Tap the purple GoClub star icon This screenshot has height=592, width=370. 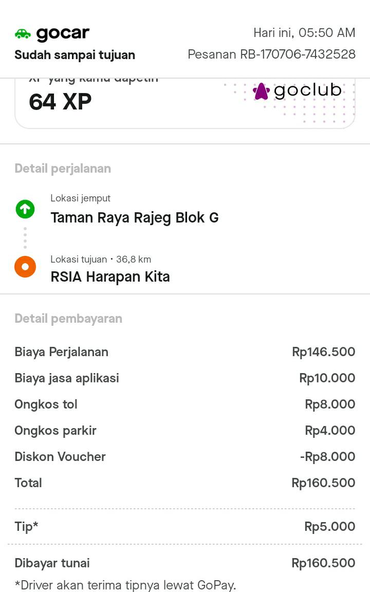pos(261,91)
